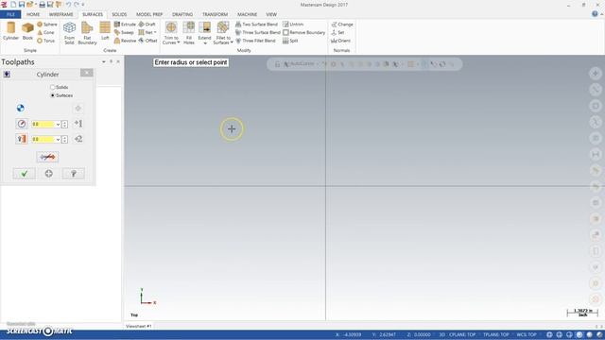Screen dimensions: 605x340
Task: Click the height lock icon in Cylinder panel
Action: coord(22,139)
